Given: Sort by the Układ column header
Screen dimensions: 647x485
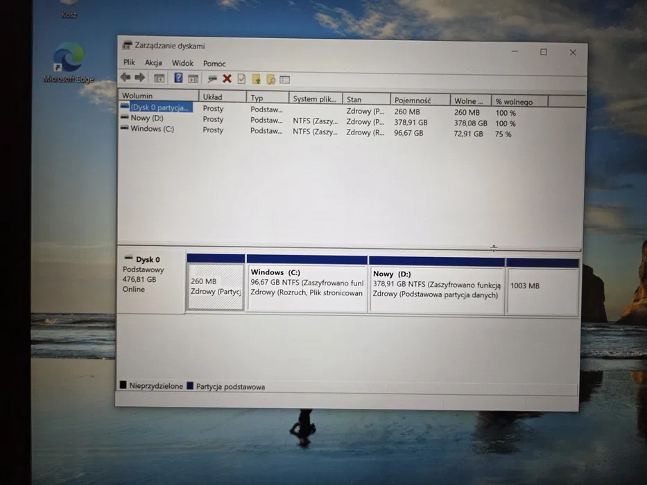Looking at the screenshot, I should (223, 97).
